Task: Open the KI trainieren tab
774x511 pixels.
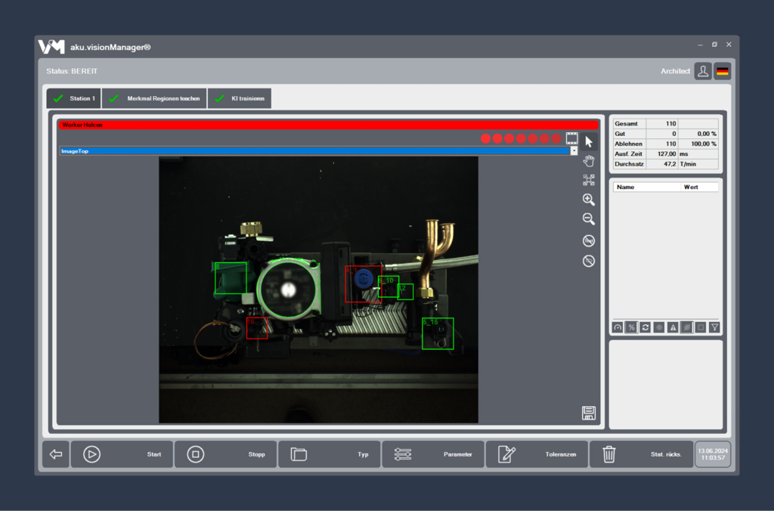Action: pos(240,98)
